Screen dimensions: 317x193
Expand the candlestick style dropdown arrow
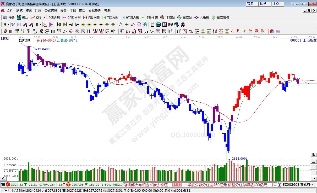coord(41,25)
